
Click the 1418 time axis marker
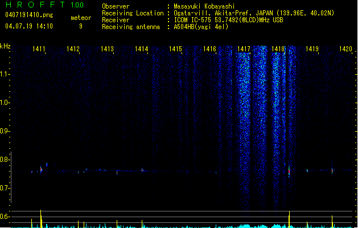tap(278, 49)
